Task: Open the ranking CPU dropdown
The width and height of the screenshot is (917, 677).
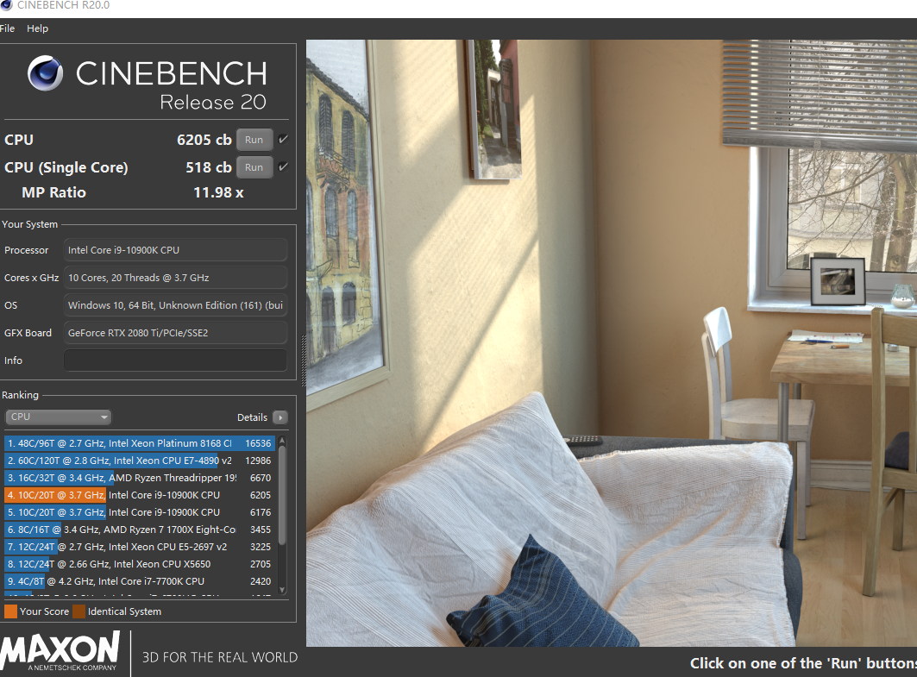Action: click(x=58, y=417)
